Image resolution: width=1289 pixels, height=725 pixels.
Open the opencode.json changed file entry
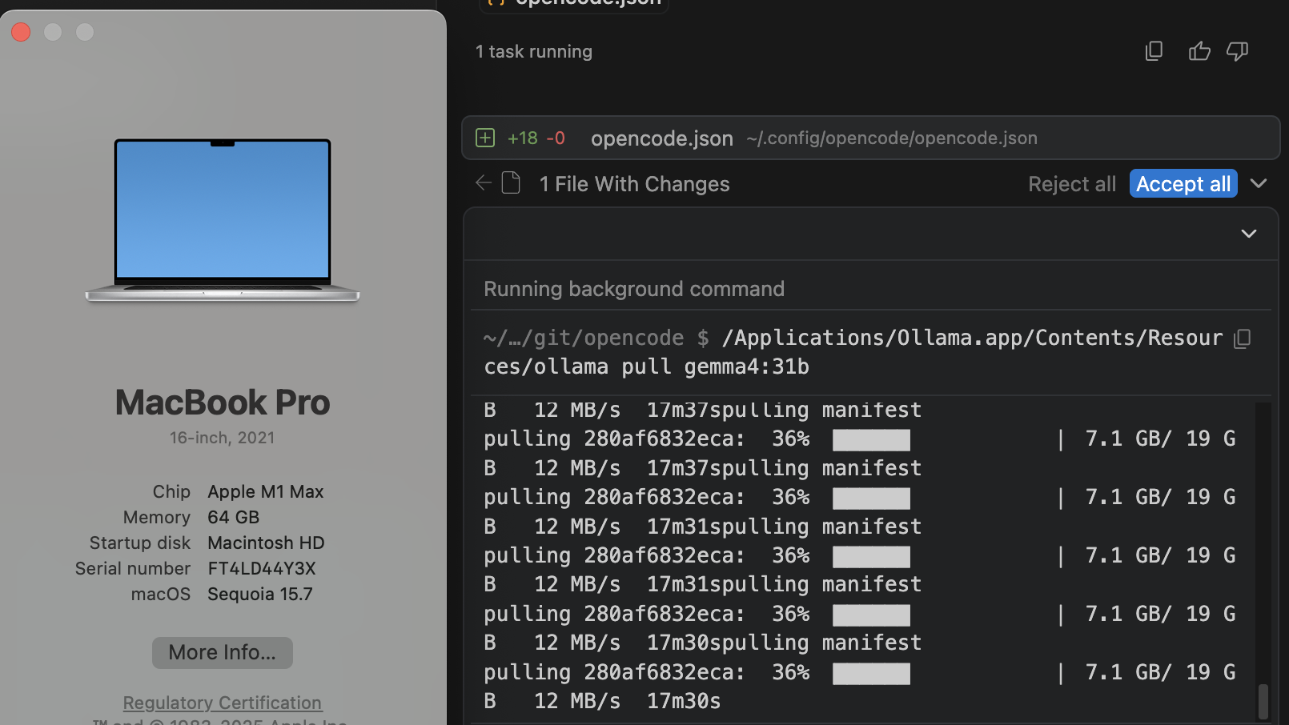click(x=871, y=138)
